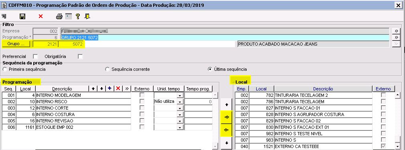The width and height of the screenshot is (405, 150).
Task: Sort by Descrição header in Local grid
Action: [323, 89]
